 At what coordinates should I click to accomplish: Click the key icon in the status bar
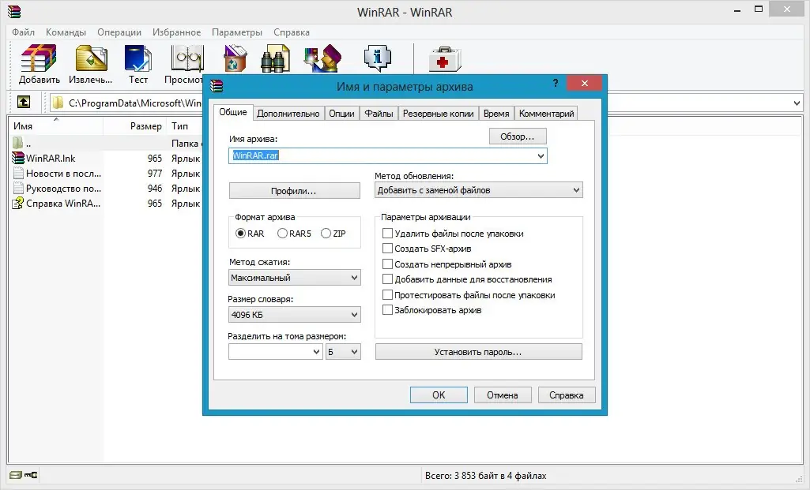coord(31,475)
